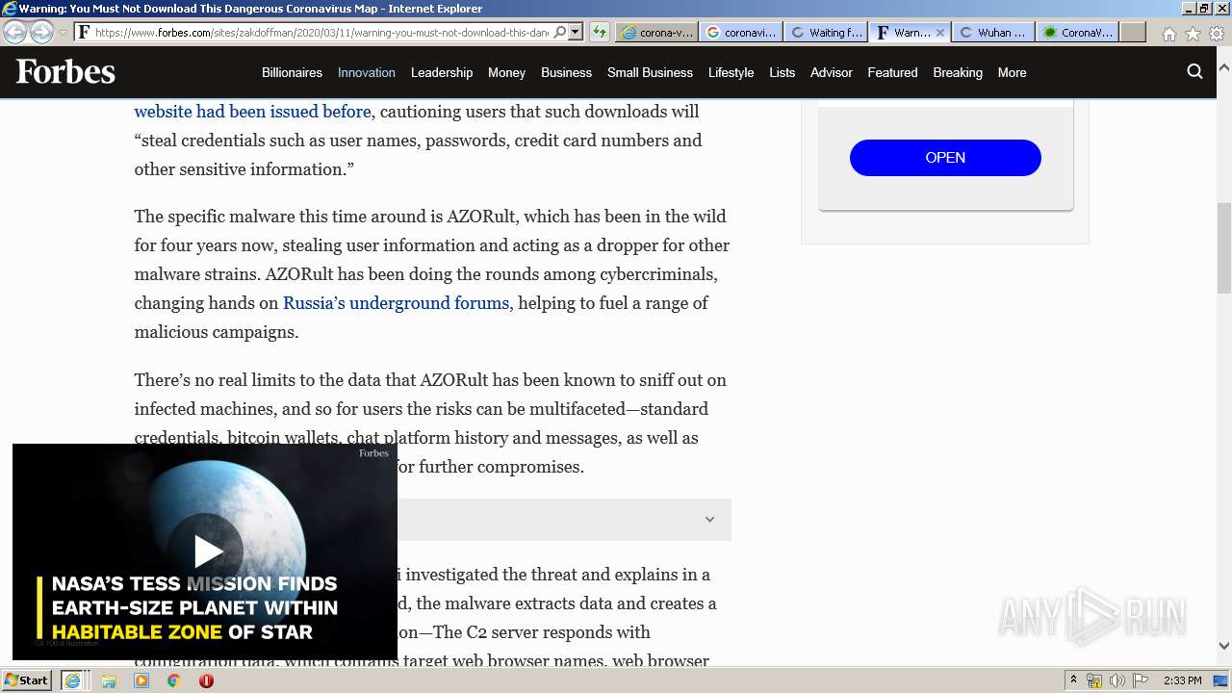Open the IE Tools gear icon

point(1217,34)
